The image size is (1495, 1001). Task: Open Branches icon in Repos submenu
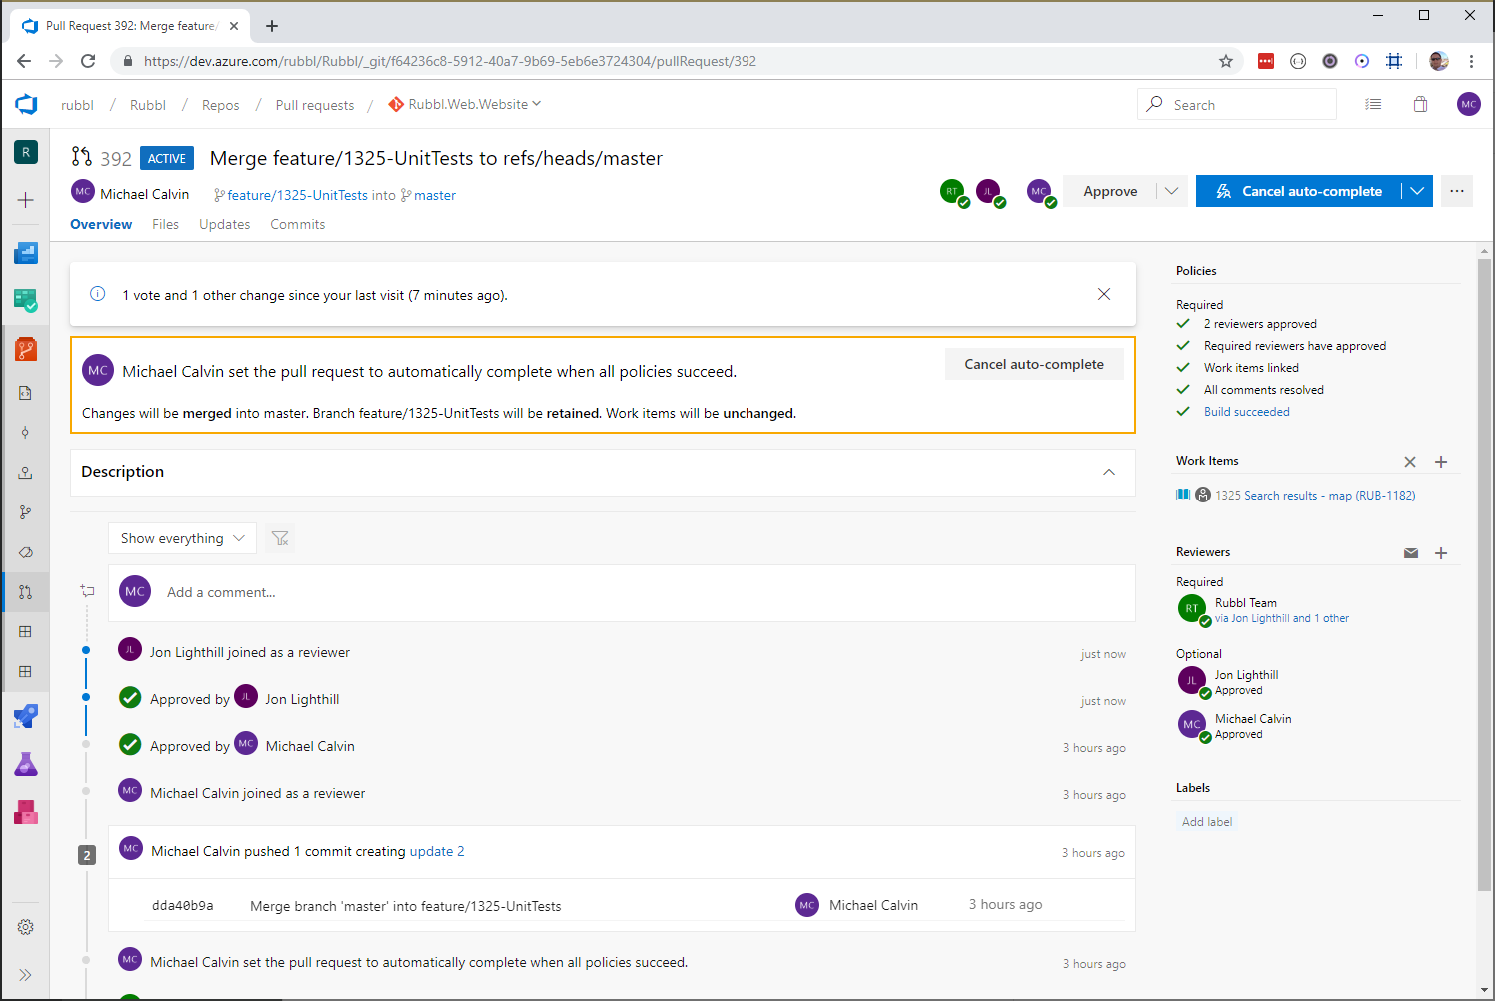point(26,512)
